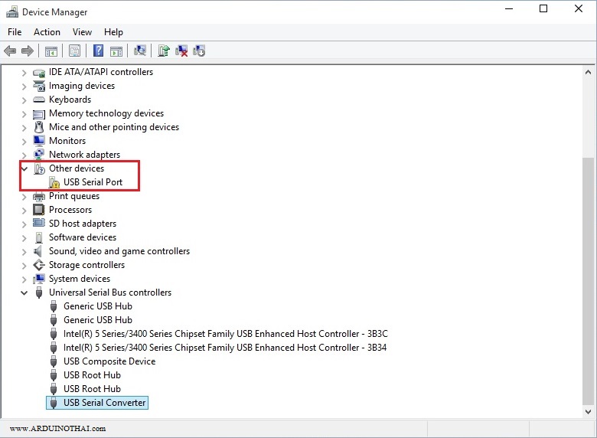Select the Monitors label
The width and height of the screenshot is (597, 438).
pos(67,141)
